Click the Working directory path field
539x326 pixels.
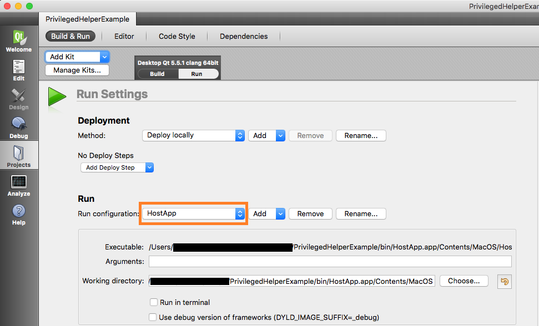pos(292,281)
